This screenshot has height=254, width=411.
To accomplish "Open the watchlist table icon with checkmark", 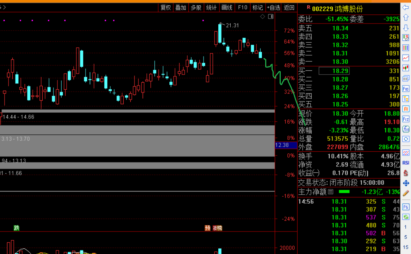I will tap(405, 38).
